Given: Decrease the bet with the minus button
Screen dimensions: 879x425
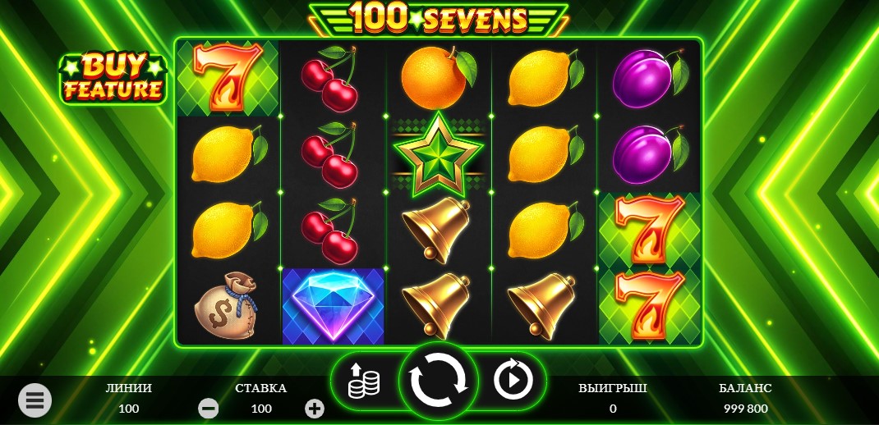Looking at the screenshot, I should pyautogui.click(x=209, y=409).
